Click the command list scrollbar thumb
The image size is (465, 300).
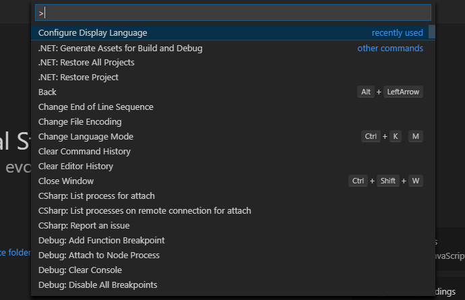(432, 32)
